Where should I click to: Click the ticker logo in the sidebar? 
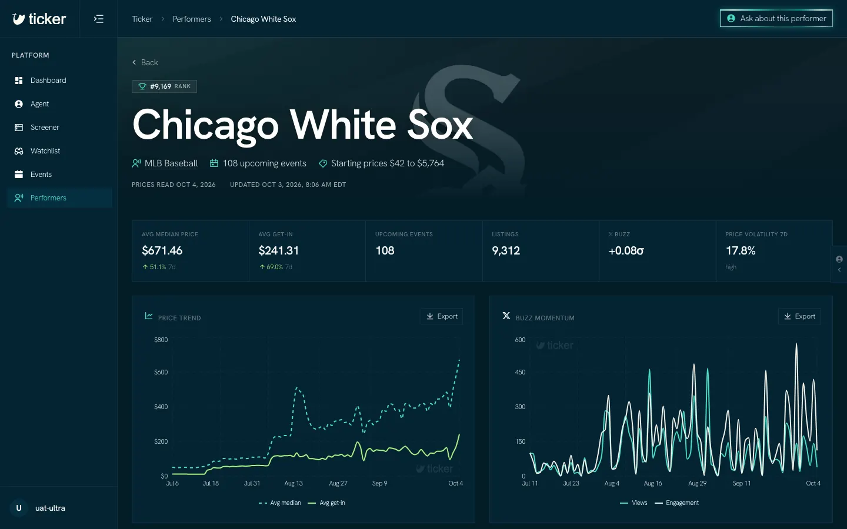[39, 19]
